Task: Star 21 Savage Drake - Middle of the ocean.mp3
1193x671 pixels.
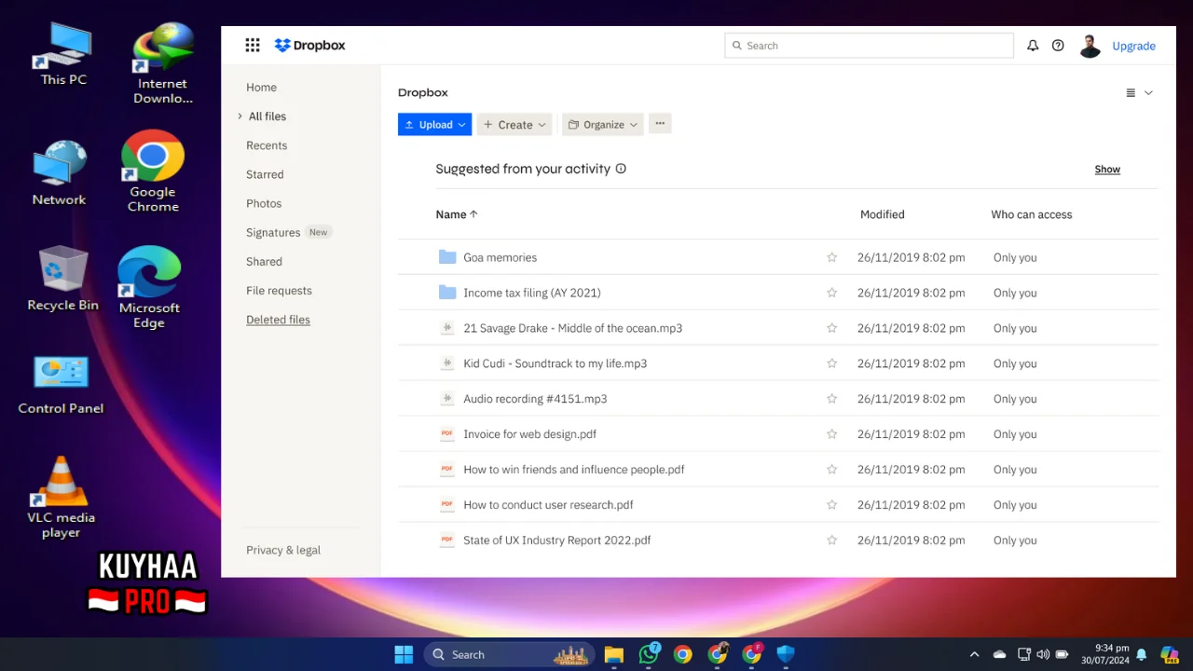Action: tap(832, 328)
